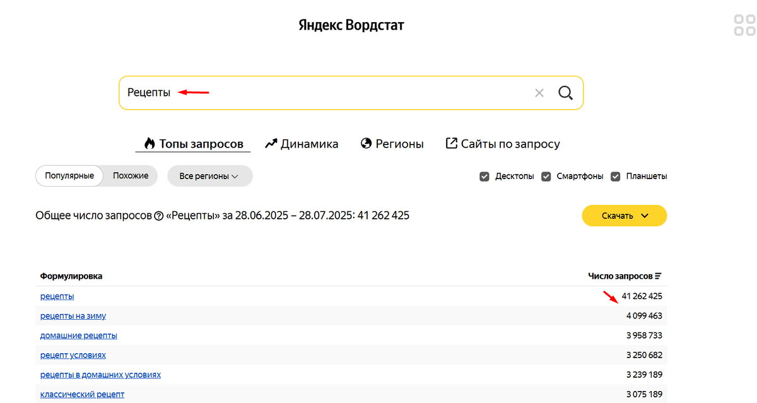
Task: Open the services grid icon
Action: 744,25
